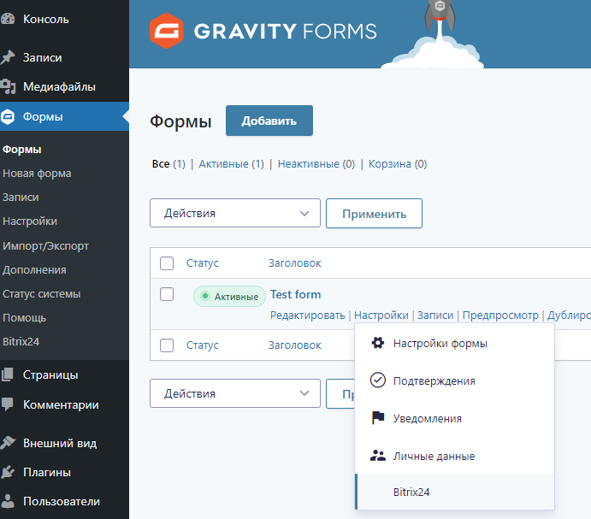Sort by Заголовок column in footer
The width and height of the screenshot is (591, 519).
[295, 345]
